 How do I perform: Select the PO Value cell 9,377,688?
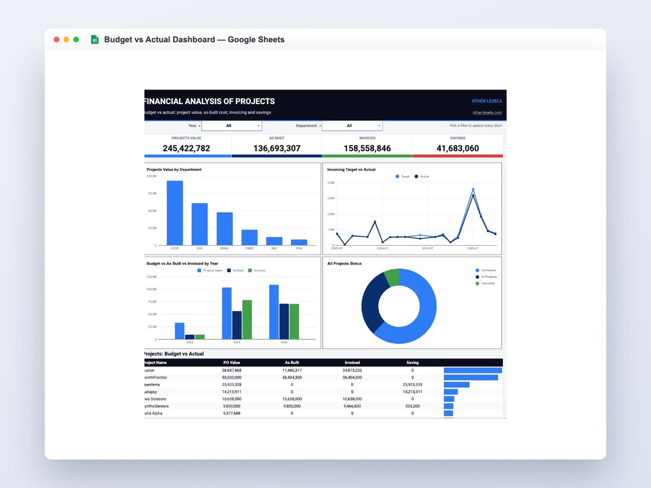232,413
